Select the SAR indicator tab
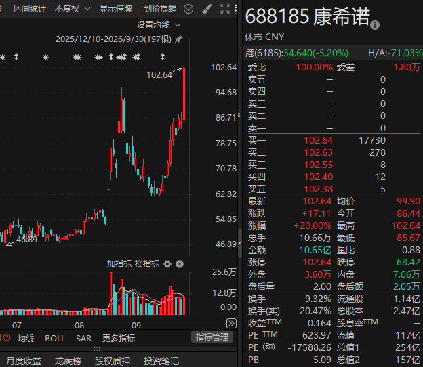 tap(83, 339)
